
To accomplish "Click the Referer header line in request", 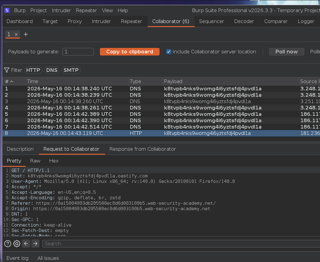I will pos(114,203).
